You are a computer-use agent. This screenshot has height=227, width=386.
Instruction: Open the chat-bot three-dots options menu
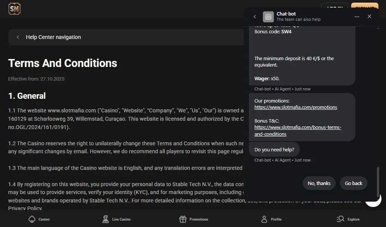[357, 17]
